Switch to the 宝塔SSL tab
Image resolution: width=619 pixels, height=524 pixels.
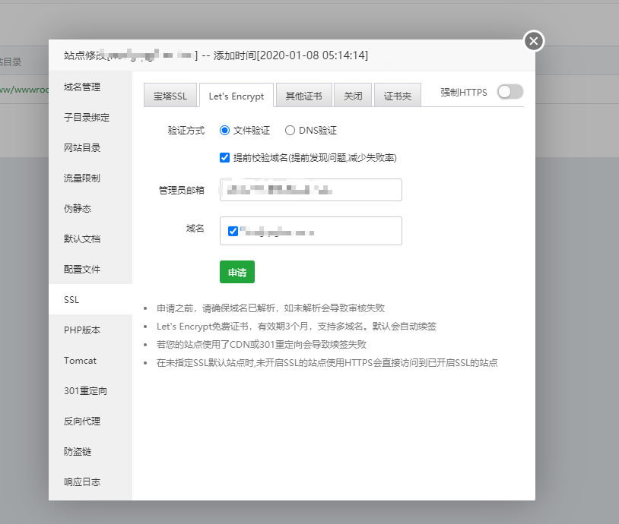point(170,95)
